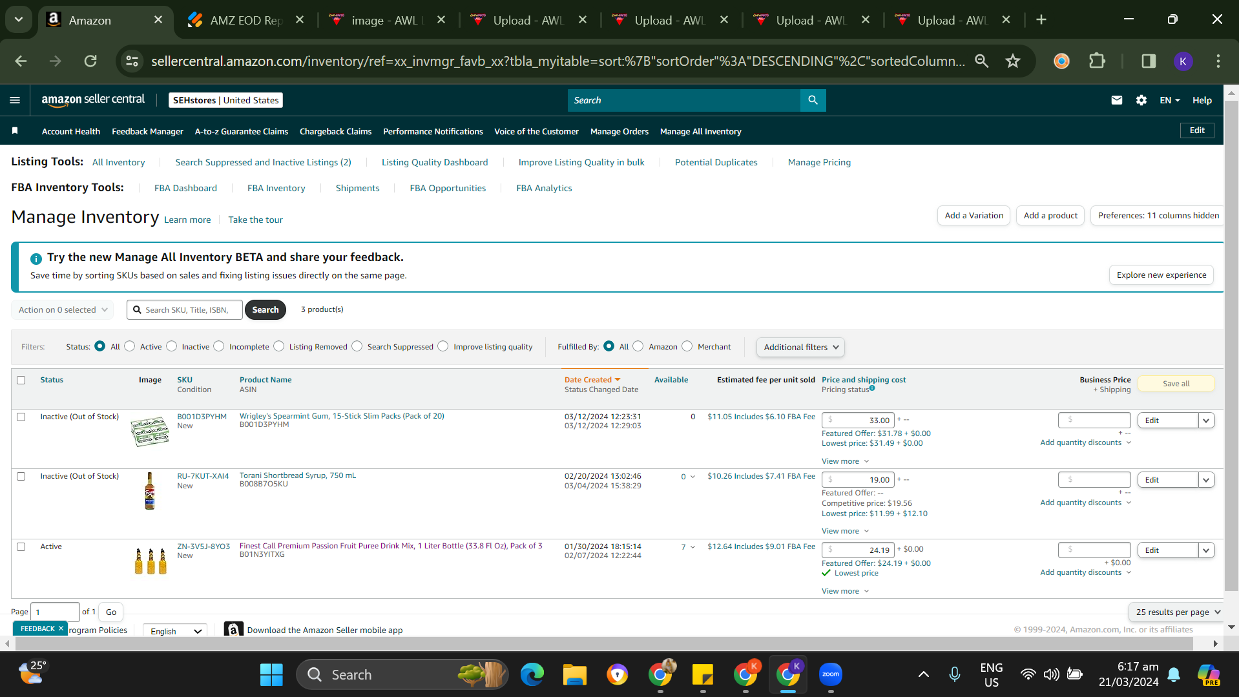Viewport: 1239px width, 697px height.
Task: Launch Microsoft Edge from the taskbar
Action: pyautogui.click(x=532, y=675)
